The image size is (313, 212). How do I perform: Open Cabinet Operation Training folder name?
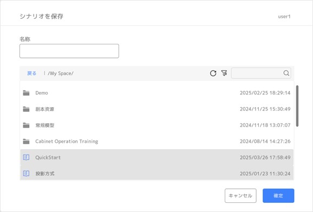pyautogui.click(x=67, y=141)
